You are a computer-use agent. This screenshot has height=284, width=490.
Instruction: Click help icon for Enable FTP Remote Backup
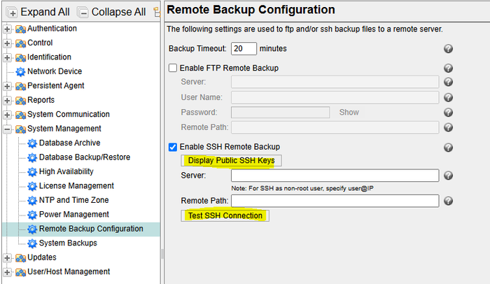tap(448, 69)
